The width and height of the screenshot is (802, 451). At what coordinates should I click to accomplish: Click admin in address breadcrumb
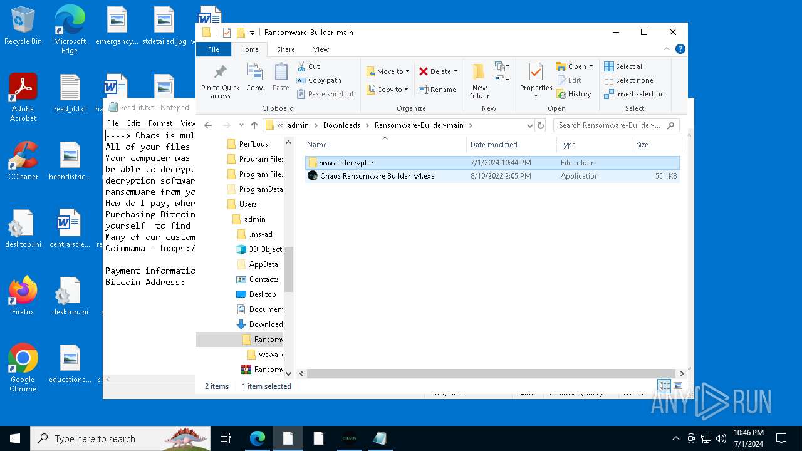[298, 125]
